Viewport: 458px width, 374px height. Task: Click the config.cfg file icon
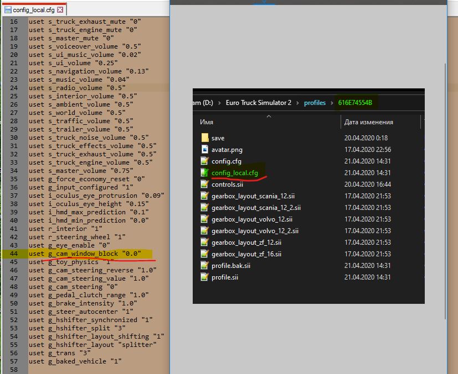click(x=205, y=161)
